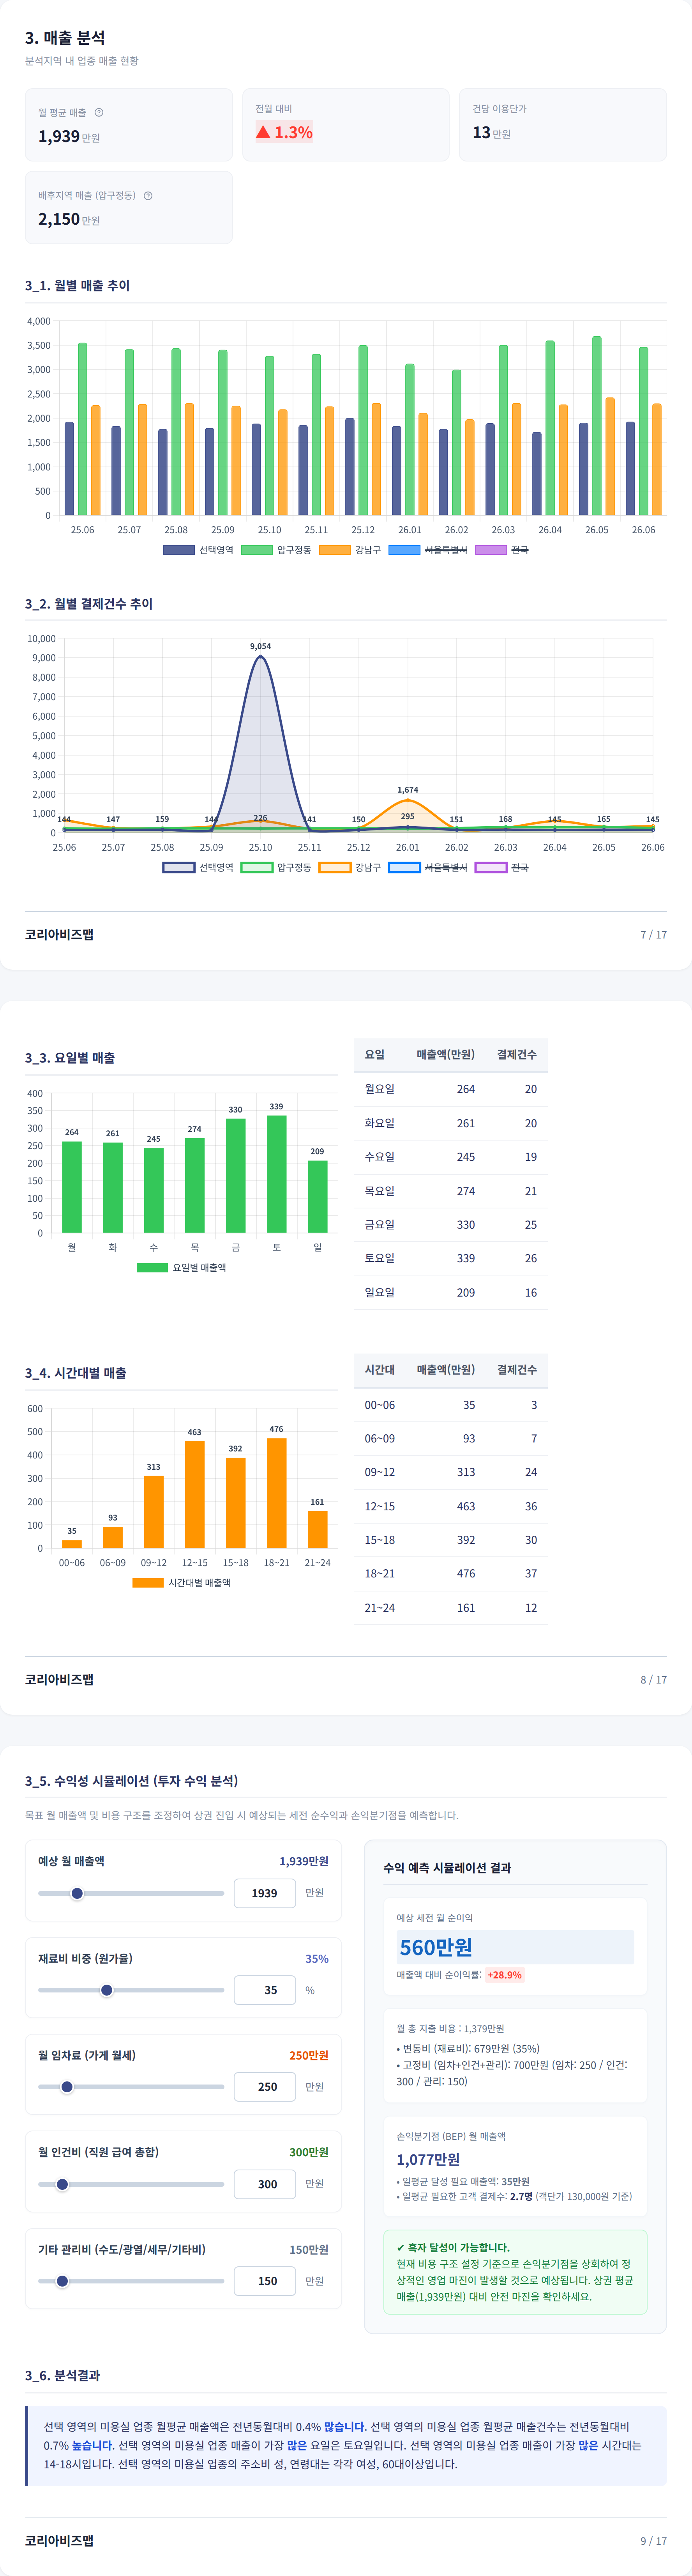
Task: Click the 전월 대비 card
Action: (346, 125)
